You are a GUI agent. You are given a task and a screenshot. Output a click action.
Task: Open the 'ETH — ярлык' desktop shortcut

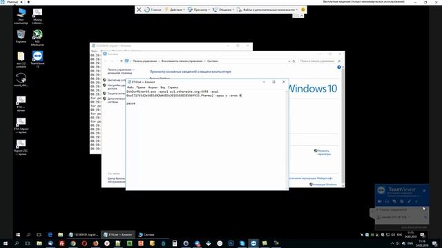point(21,104)
